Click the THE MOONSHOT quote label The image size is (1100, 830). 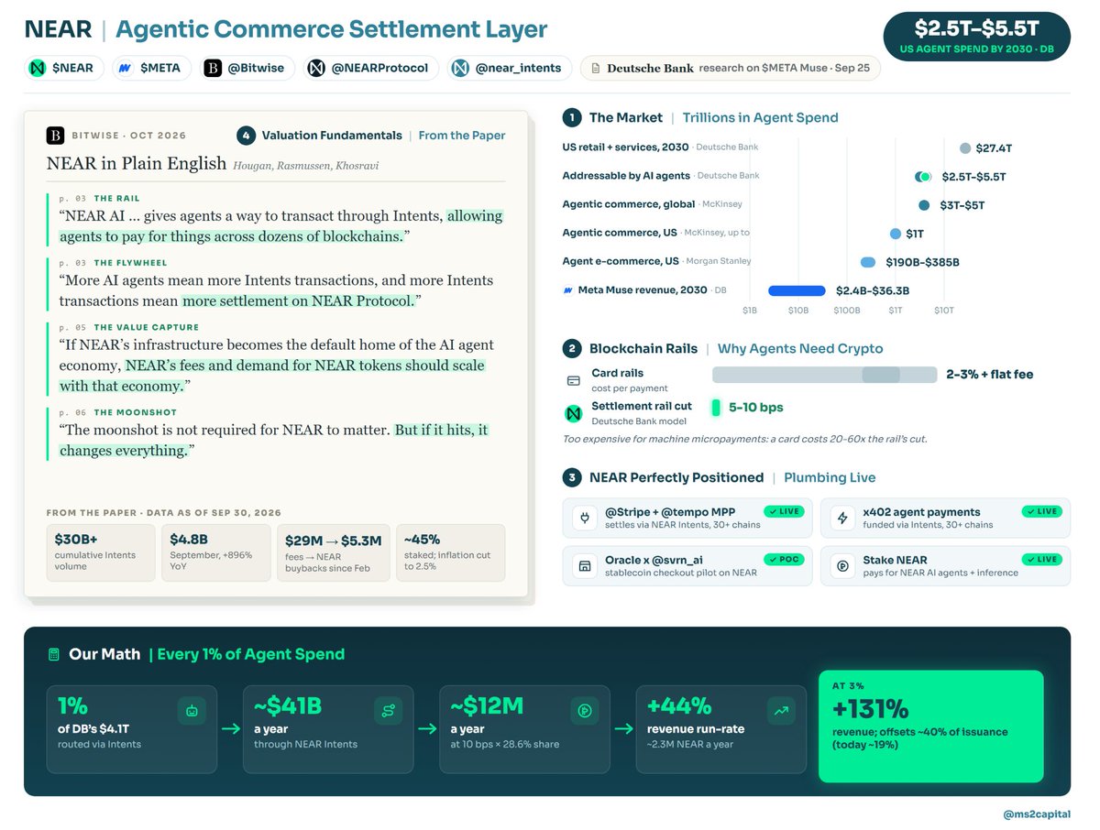click(x=135, y=412)
